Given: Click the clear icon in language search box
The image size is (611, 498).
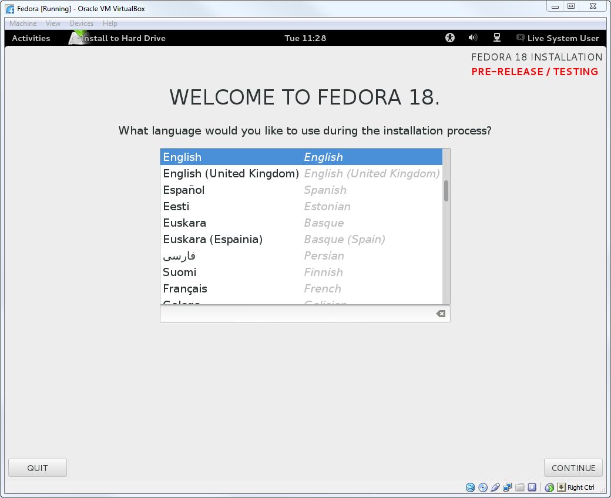Looking at the screenshot, I should coord(441,314).
